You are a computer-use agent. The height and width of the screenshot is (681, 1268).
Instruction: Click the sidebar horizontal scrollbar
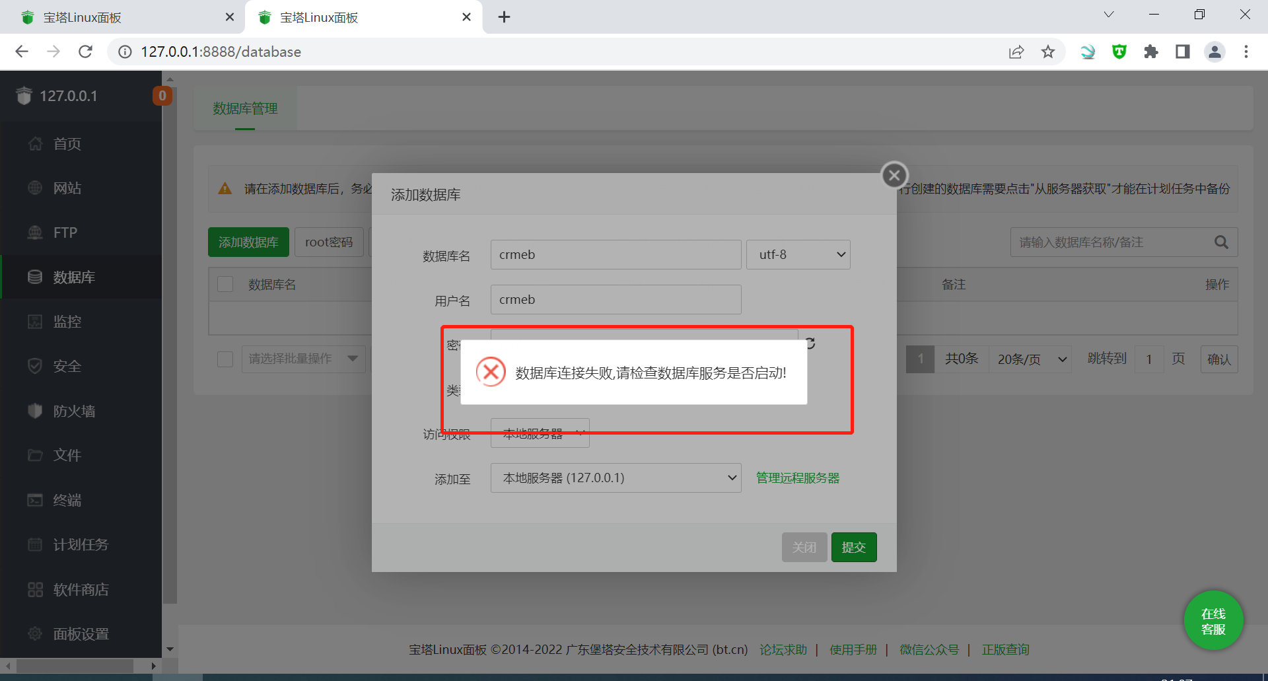click(75, 665)
